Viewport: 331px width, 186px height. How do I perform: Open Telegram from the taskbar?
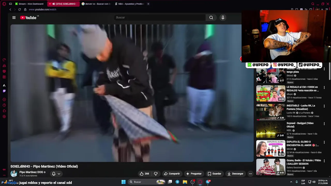[177, 182]
